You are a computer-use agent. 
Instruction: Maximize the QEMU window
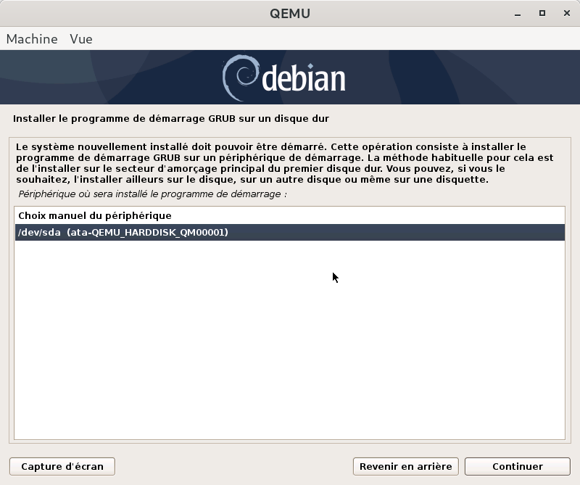point(542,13)
